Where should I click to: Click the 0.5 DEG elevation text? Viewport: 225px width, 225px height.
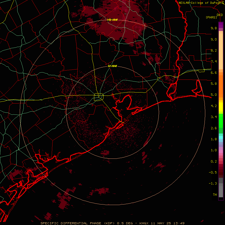pos(125,223)
